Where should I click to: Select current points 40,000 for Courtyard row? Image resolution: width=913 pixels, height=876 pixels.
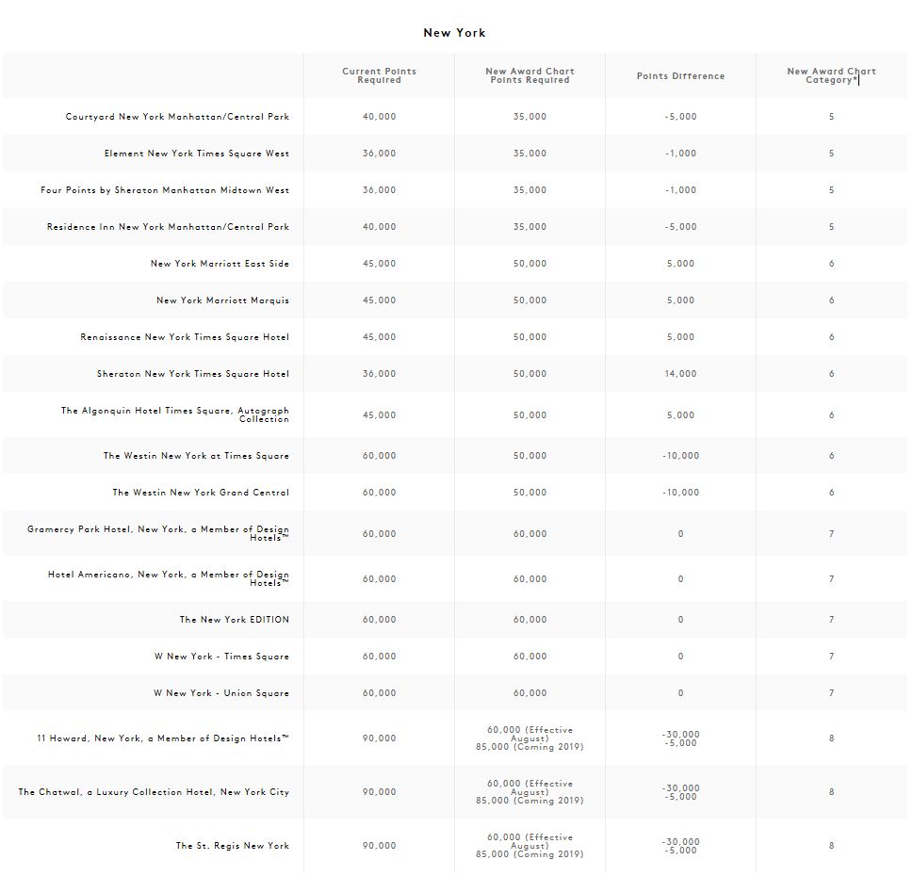pos(379,117)
